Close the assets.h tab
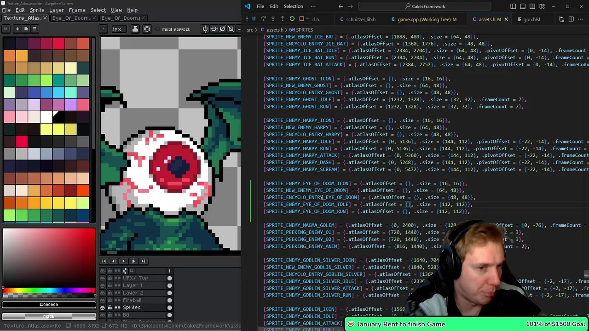 [x=506, y=19]
